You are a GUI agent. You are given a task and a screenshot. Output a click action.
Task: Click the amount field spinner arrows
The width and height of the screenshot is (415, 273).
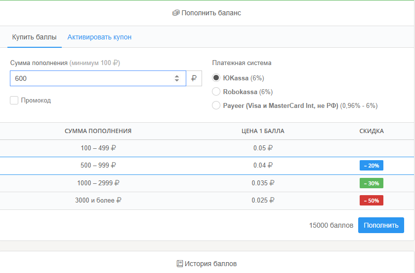tap(177, 78)
